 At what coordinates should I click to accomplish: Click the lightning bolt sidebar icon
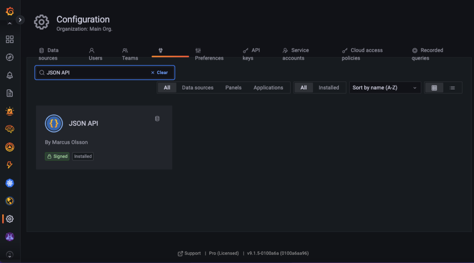[10, 165]
